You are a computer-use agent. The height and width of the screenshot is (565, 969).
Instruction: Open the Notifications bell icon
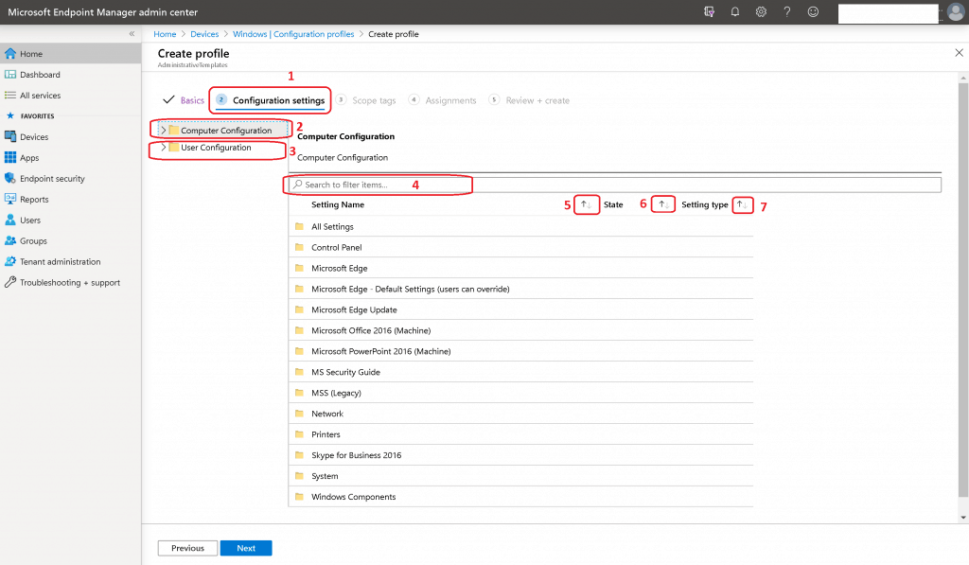[x=735, y=12]
